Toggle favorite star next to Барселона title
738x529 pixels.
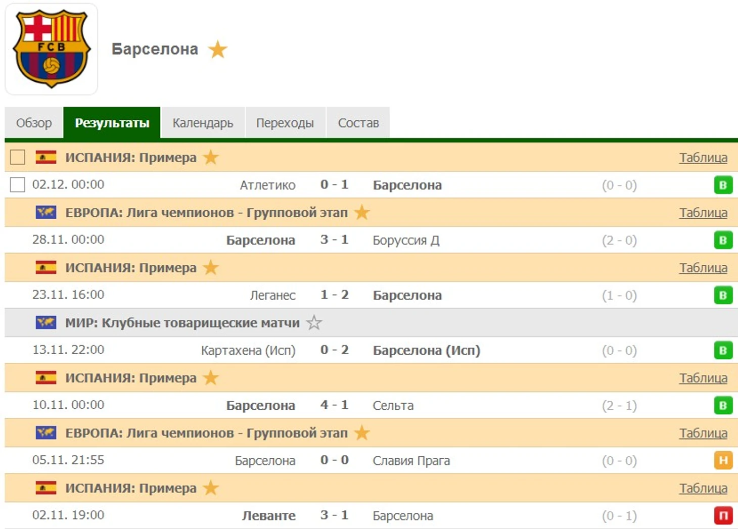218,50
